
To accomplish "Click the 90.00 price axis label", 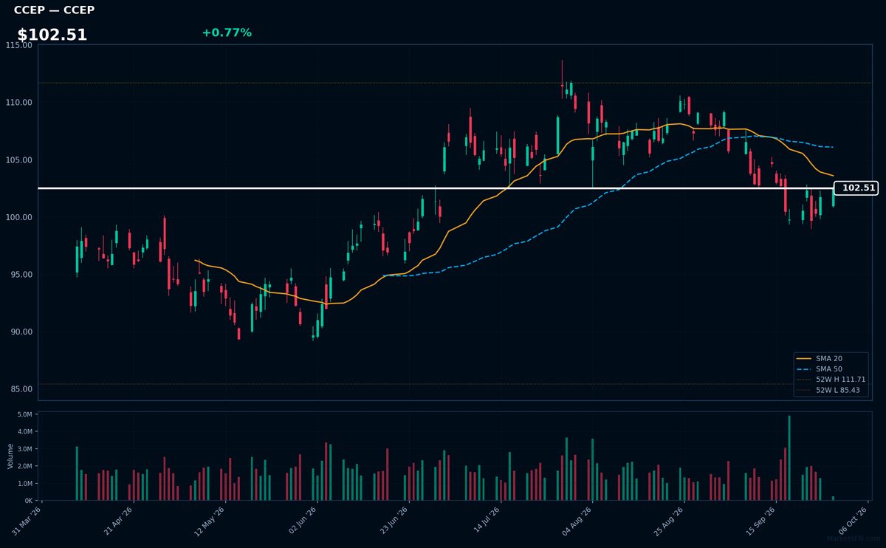I will (21, 332).
